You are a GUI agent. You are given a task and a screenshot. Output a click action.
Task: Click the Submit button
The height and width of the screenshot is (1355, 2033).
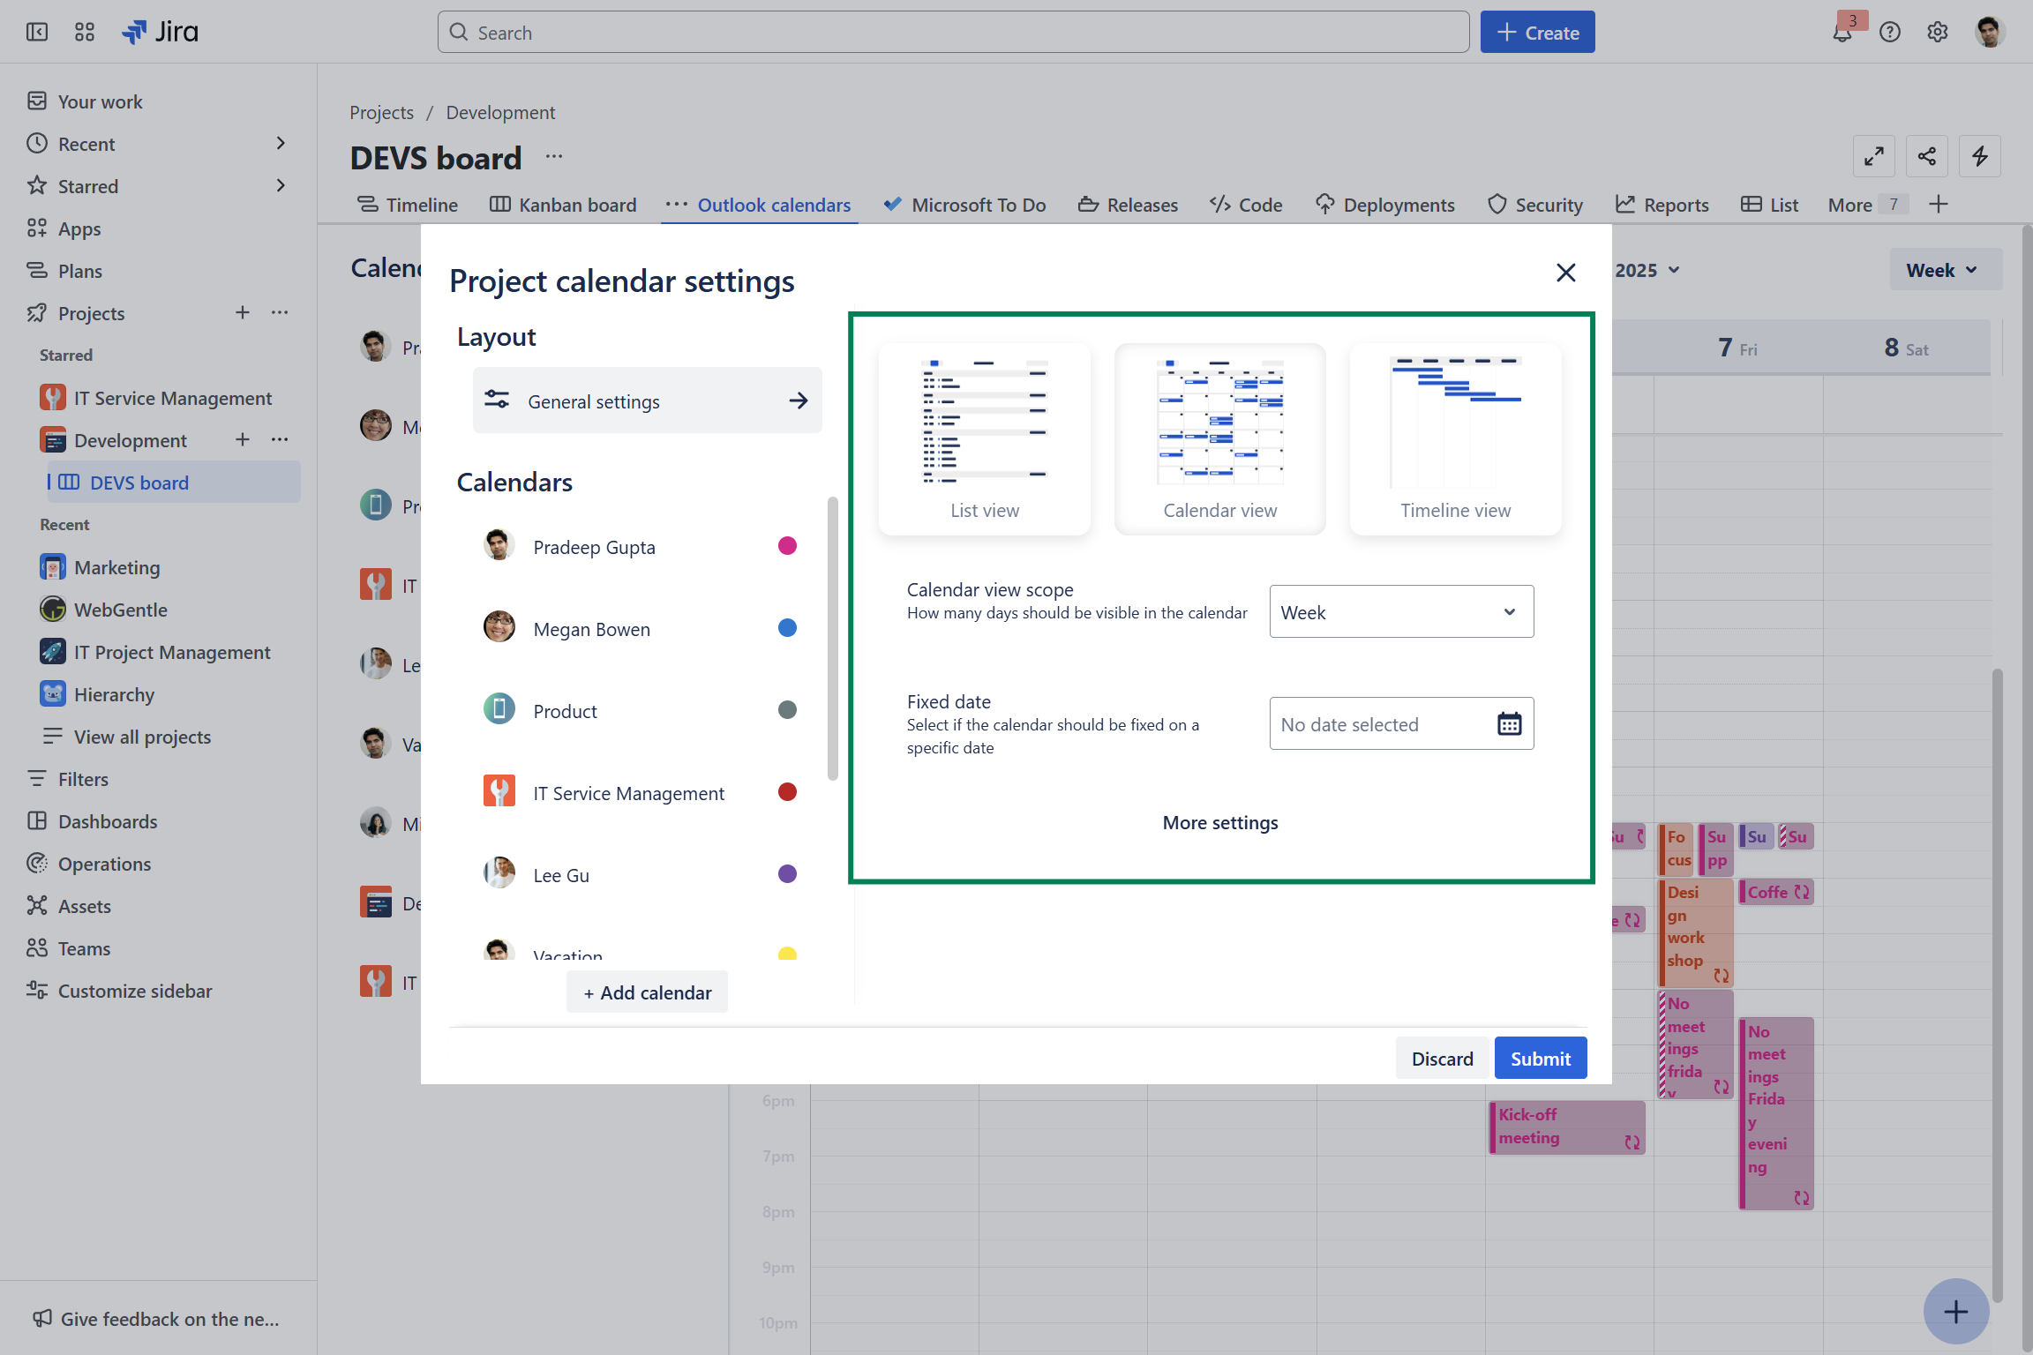click(x=1540, y=1058)
